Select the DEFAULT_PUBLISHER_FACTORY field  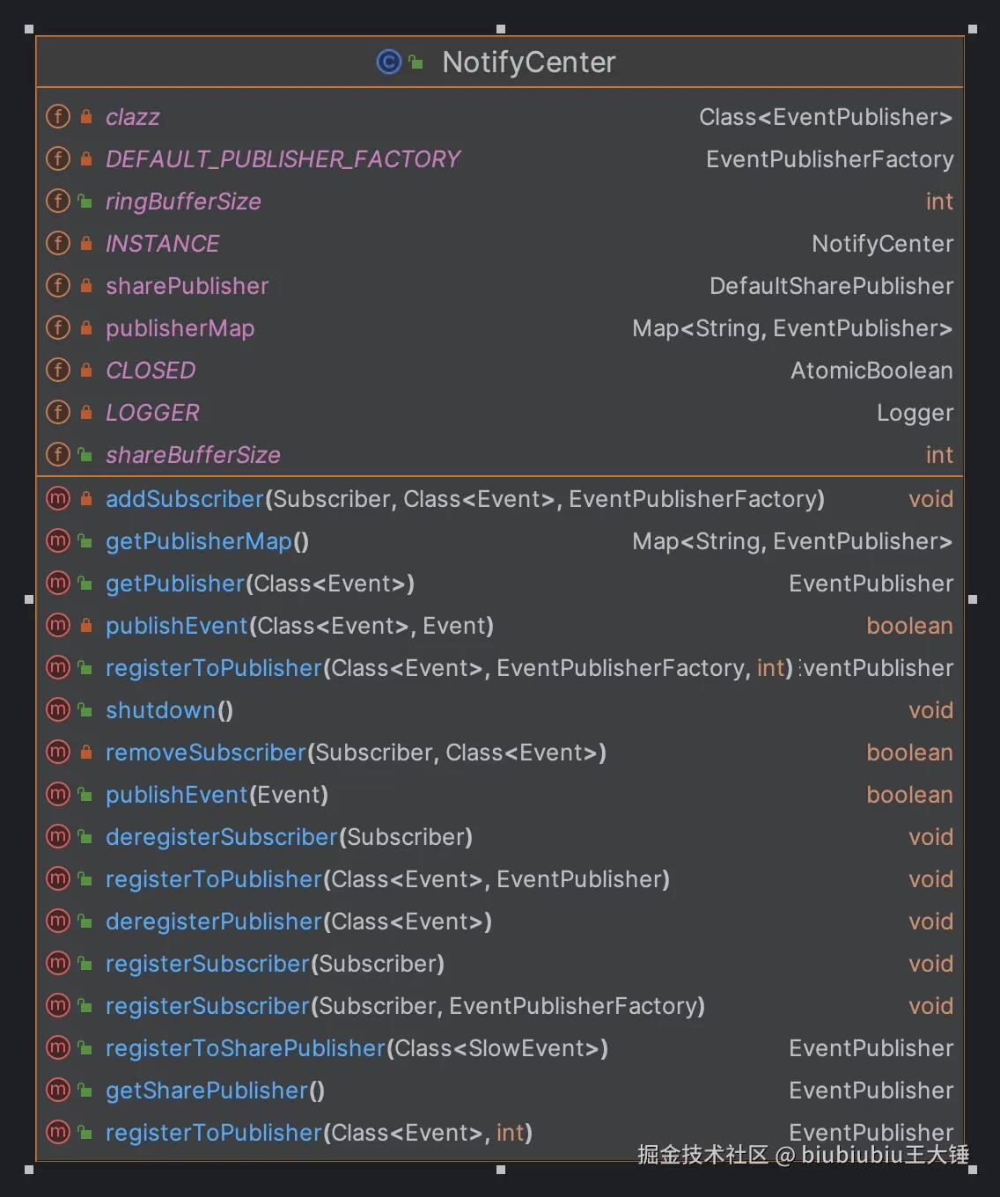click(283, 159)
